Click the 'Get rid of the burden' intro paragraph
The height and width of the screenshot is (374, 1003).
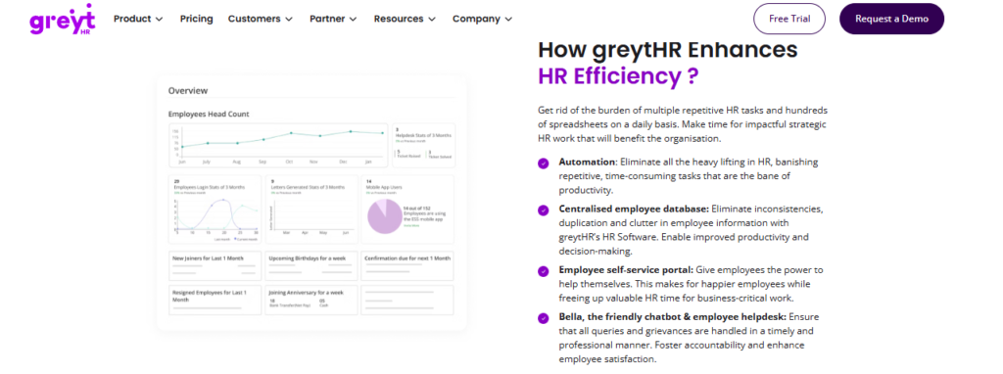pyautogui.click(x=682, y=124)
